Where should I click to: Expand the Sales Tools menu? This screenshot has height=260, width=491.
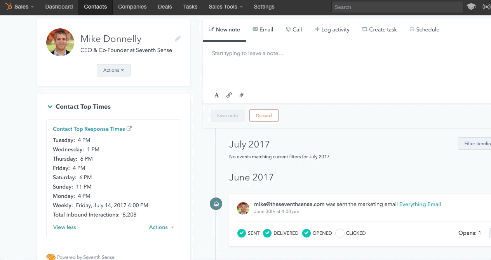point(226,7)
